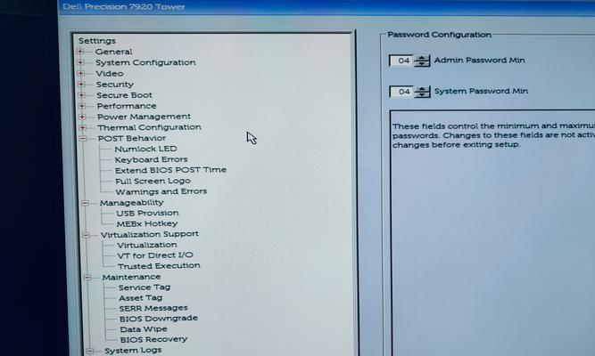Collapse the Manageability node

coord(85,203)
